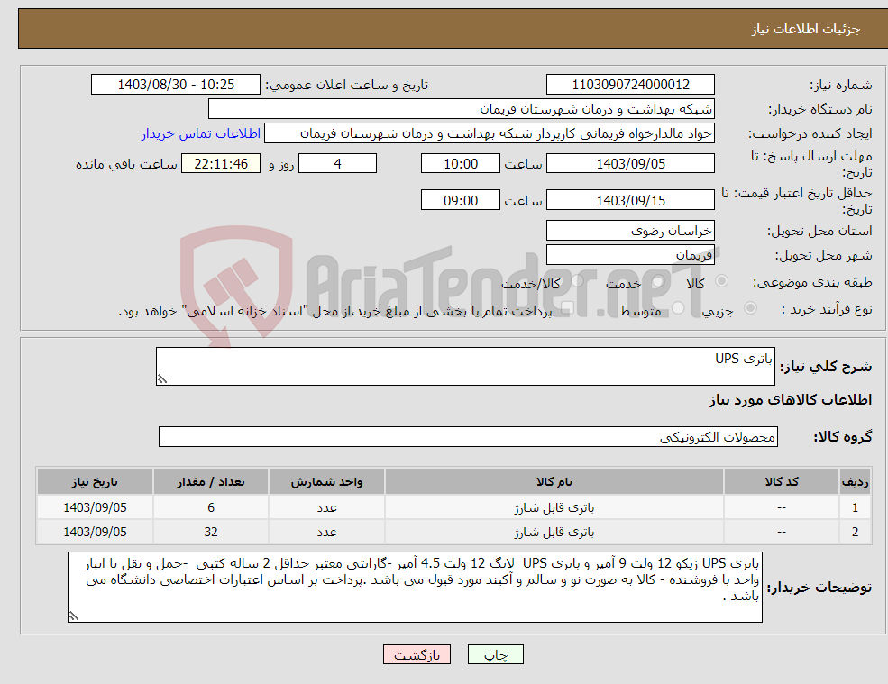Click the resize handle of description textarea
The height and width of the screenshot is (684, 888).
(x=162, y=379)
